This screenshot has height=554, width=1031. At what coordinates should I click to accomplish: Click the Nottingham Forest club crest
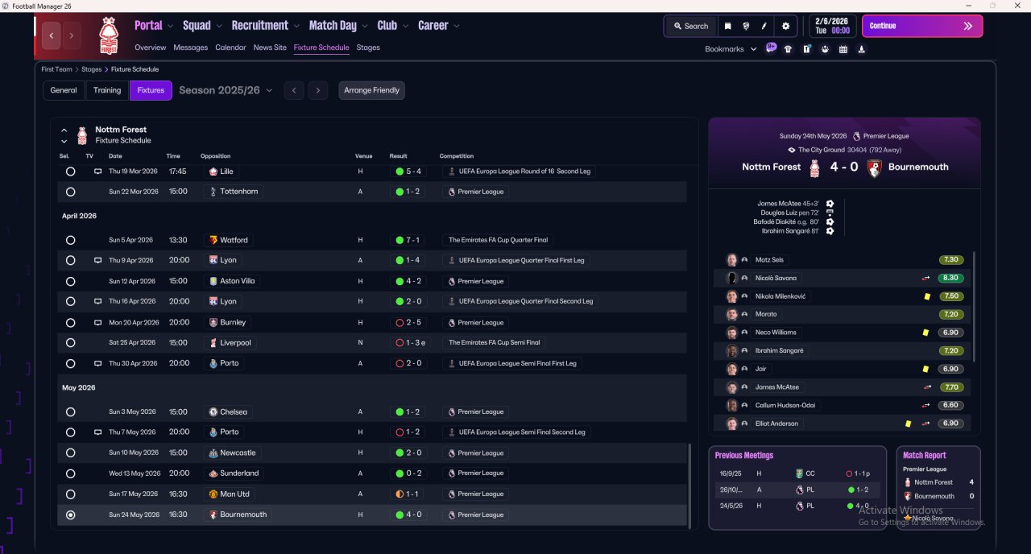(x=108, y=36)
